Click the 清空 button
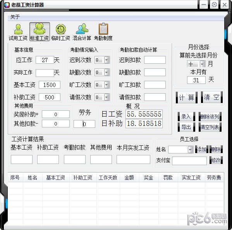The image size is (232, 230). (211, 97)
